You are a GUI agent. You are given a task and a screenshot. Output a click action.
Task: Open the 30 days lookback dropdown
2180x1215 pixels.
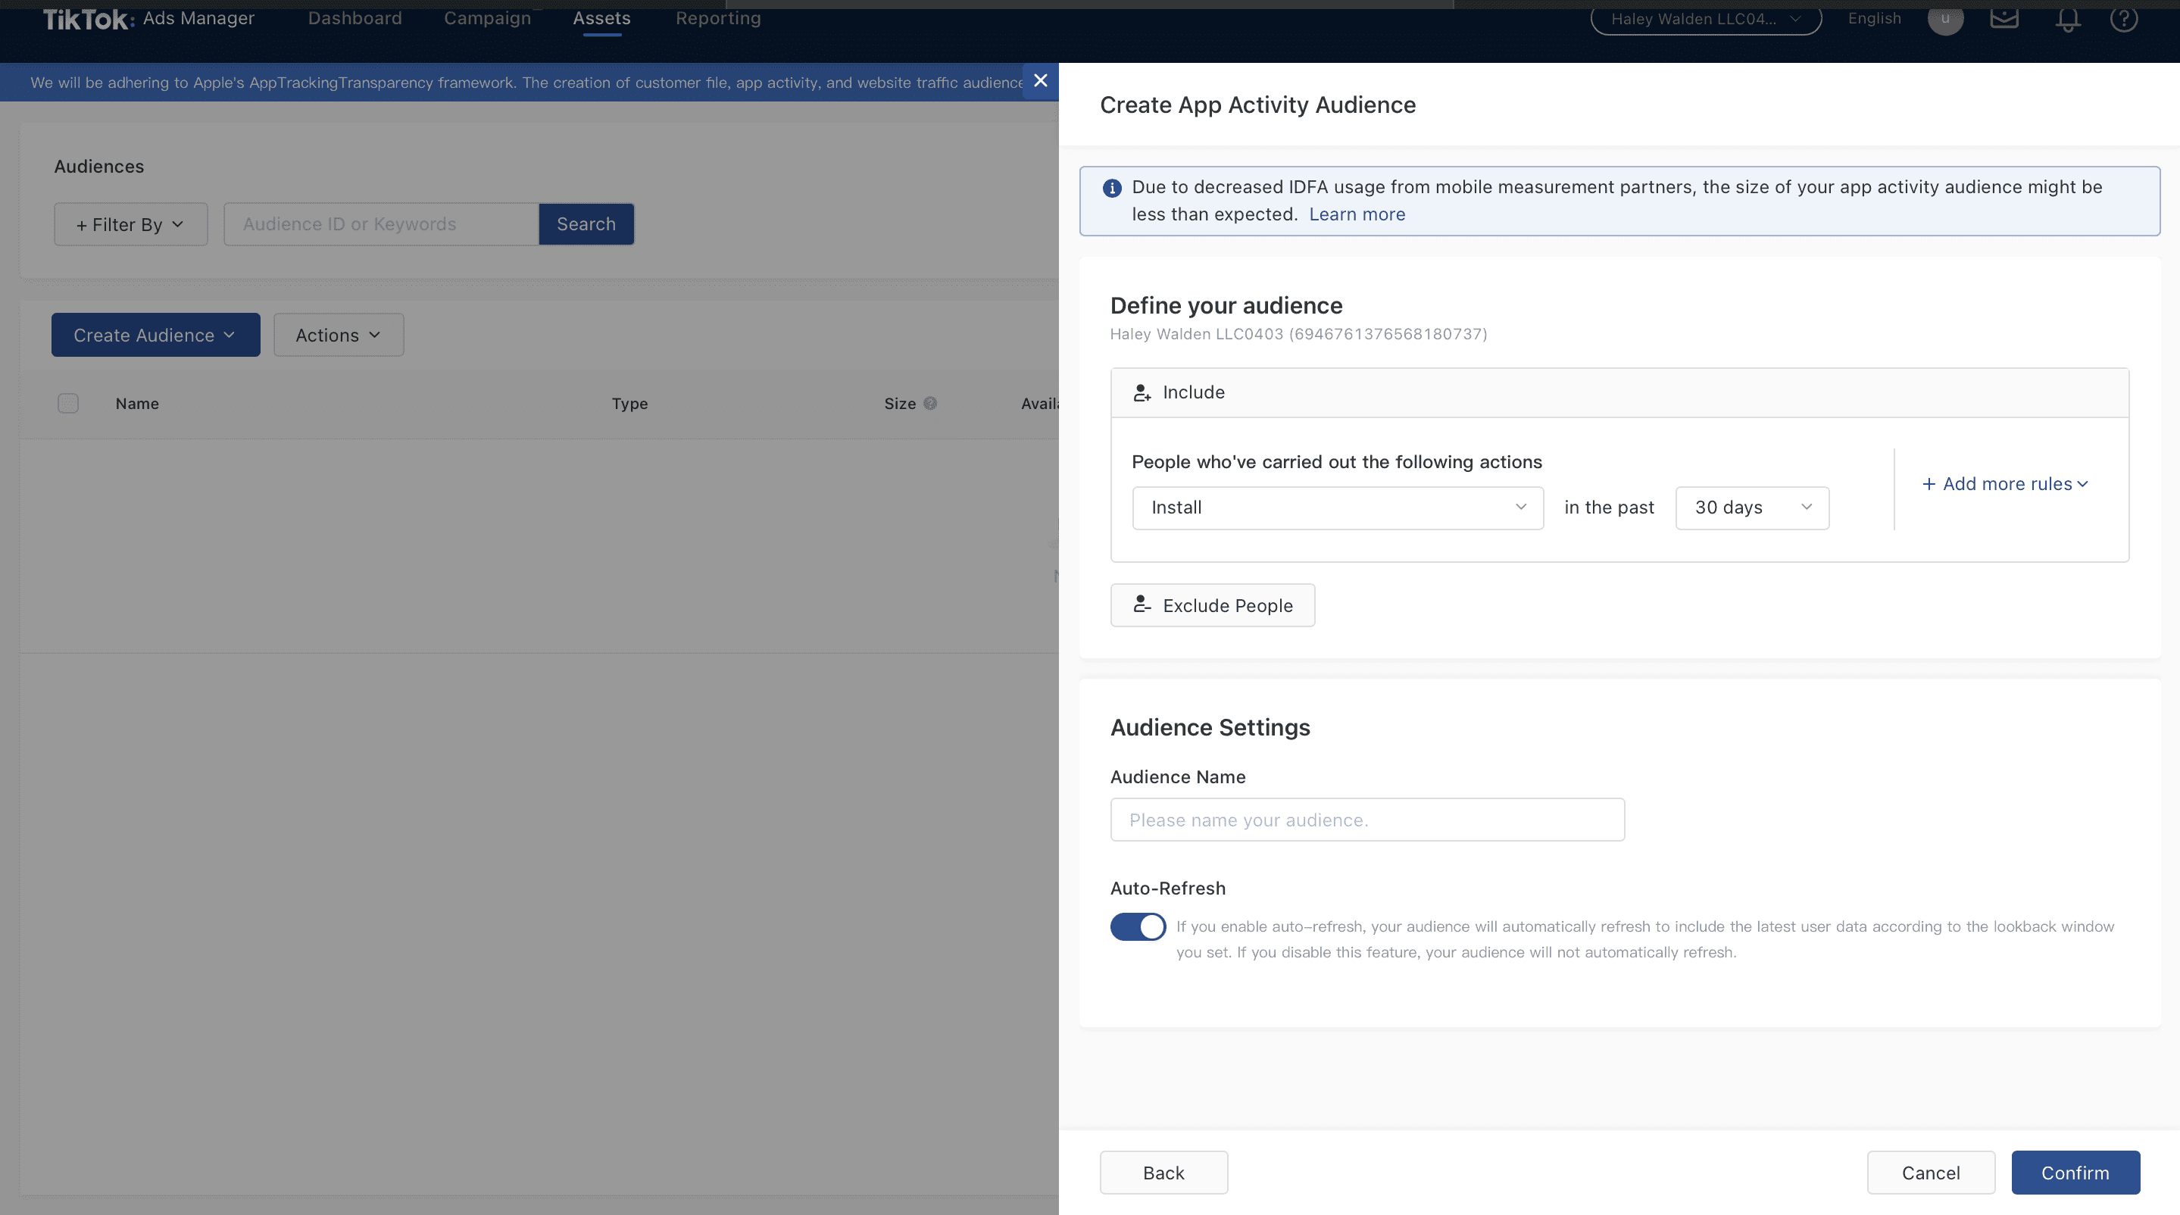[x=1752, y=508]
